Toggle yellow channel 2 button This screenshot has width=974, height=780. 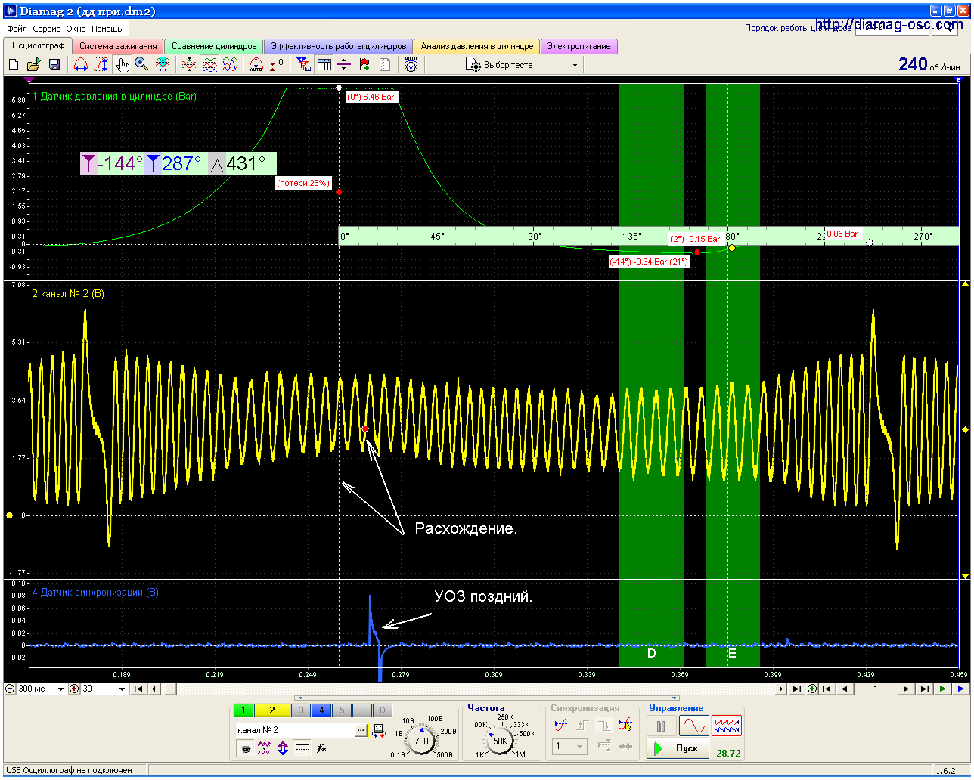pyautogui.click(x=272, y=710)
